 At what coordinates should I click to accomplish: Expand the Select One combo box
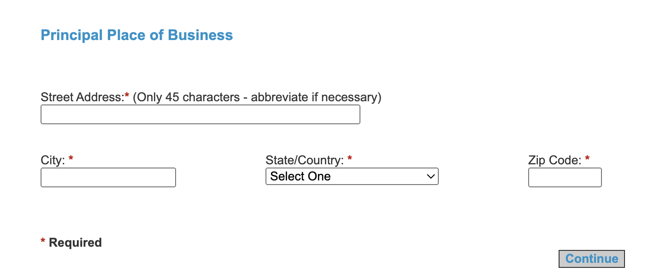coord(352,176)
